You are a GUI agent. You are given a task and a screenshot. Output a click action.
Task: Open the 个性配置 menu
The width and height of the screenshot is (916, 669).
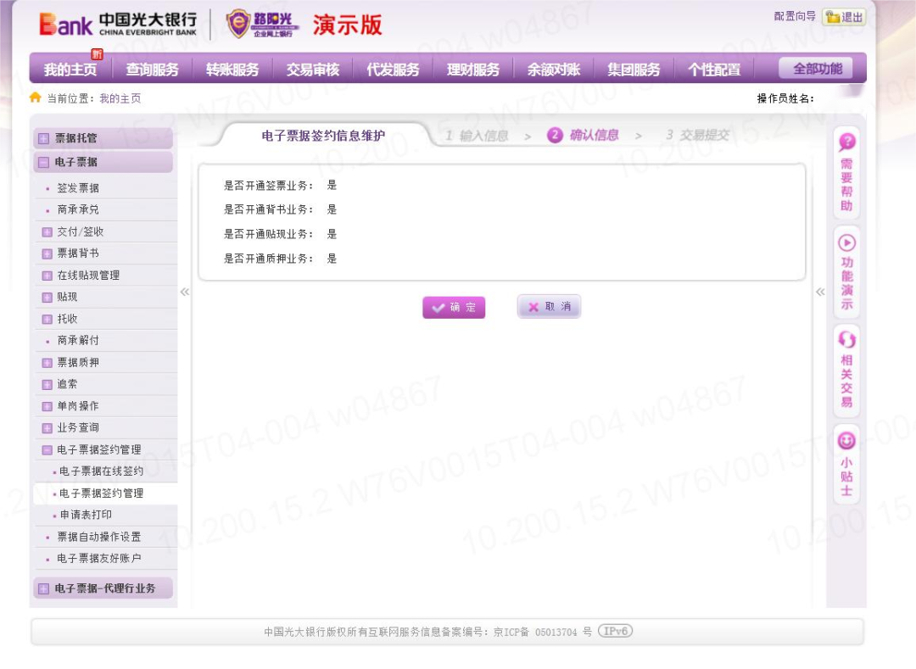click(x=714, y=70)
